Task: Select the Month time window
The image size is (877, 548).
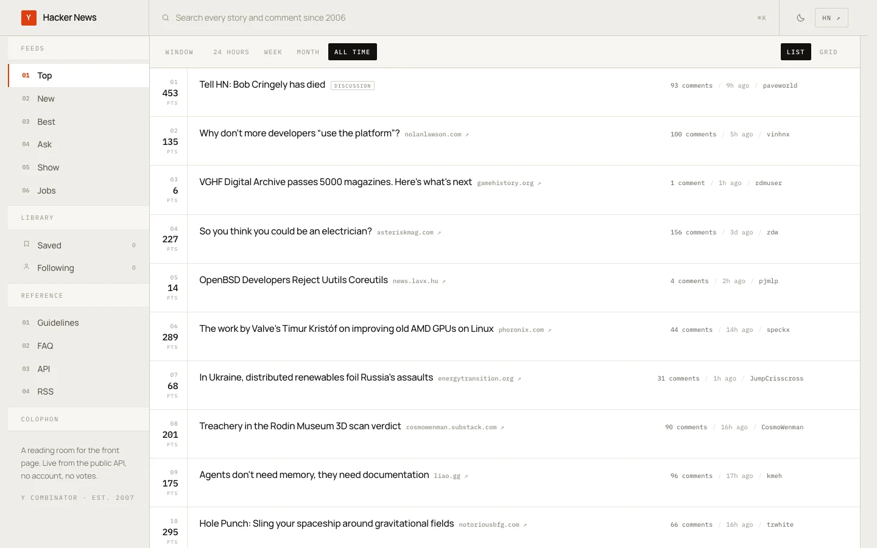Action: [308, 52]
